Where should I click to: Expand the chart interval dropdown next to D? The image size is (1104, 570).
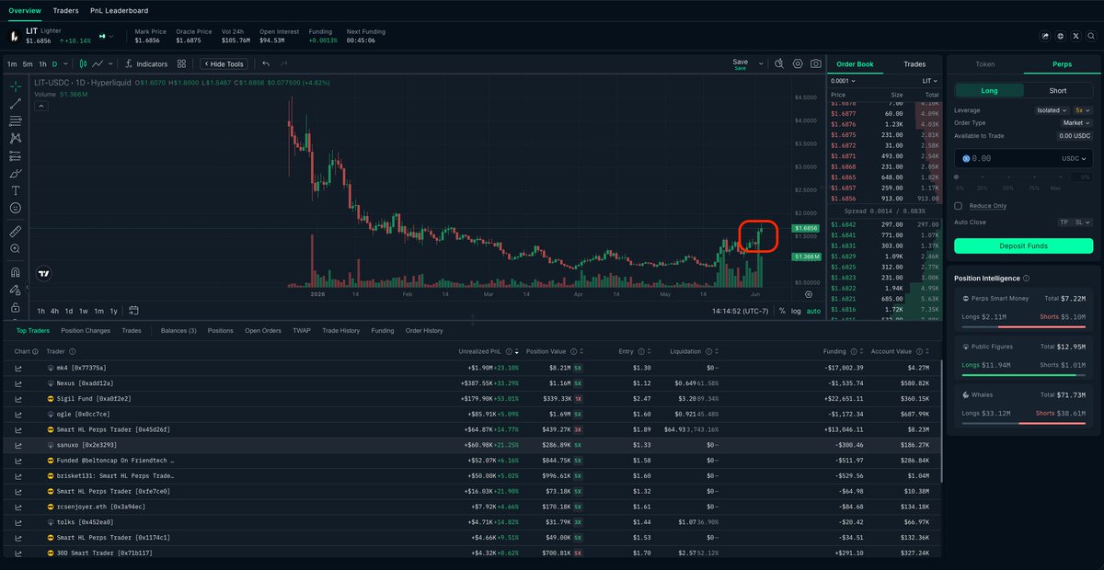(66, 64)
